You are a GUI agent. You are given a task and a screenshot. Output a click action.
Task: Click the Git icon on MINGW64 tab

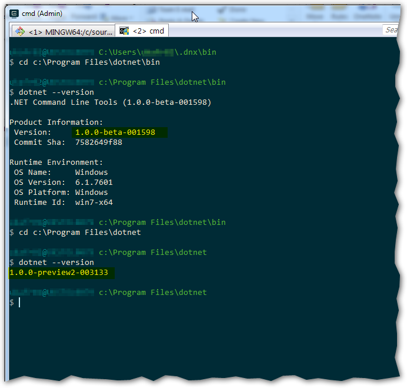pyautogui.click(x=20, y=31)
